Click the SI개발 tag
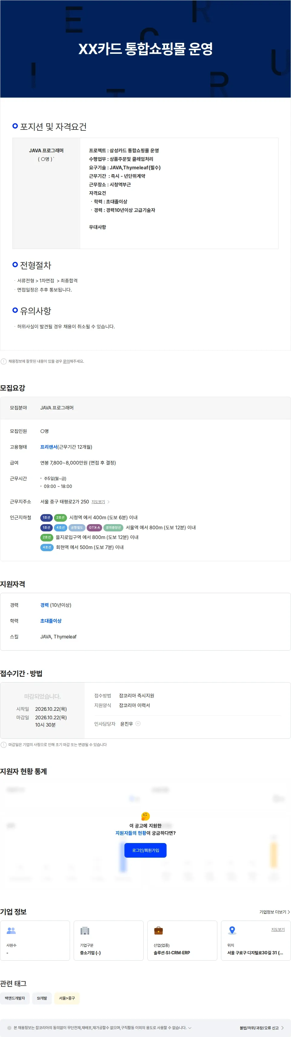Image resolution: width=291 pixels, height=1037 pixels. [x=42, y=998]
